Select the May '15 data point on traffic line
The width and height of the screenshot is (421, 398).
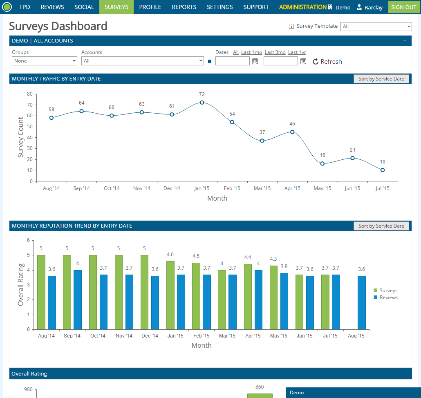322,164
